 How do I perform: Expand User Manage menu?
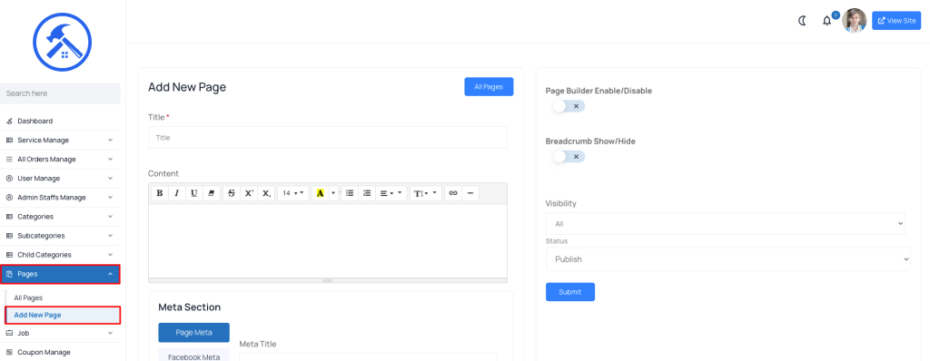point(60,179)
